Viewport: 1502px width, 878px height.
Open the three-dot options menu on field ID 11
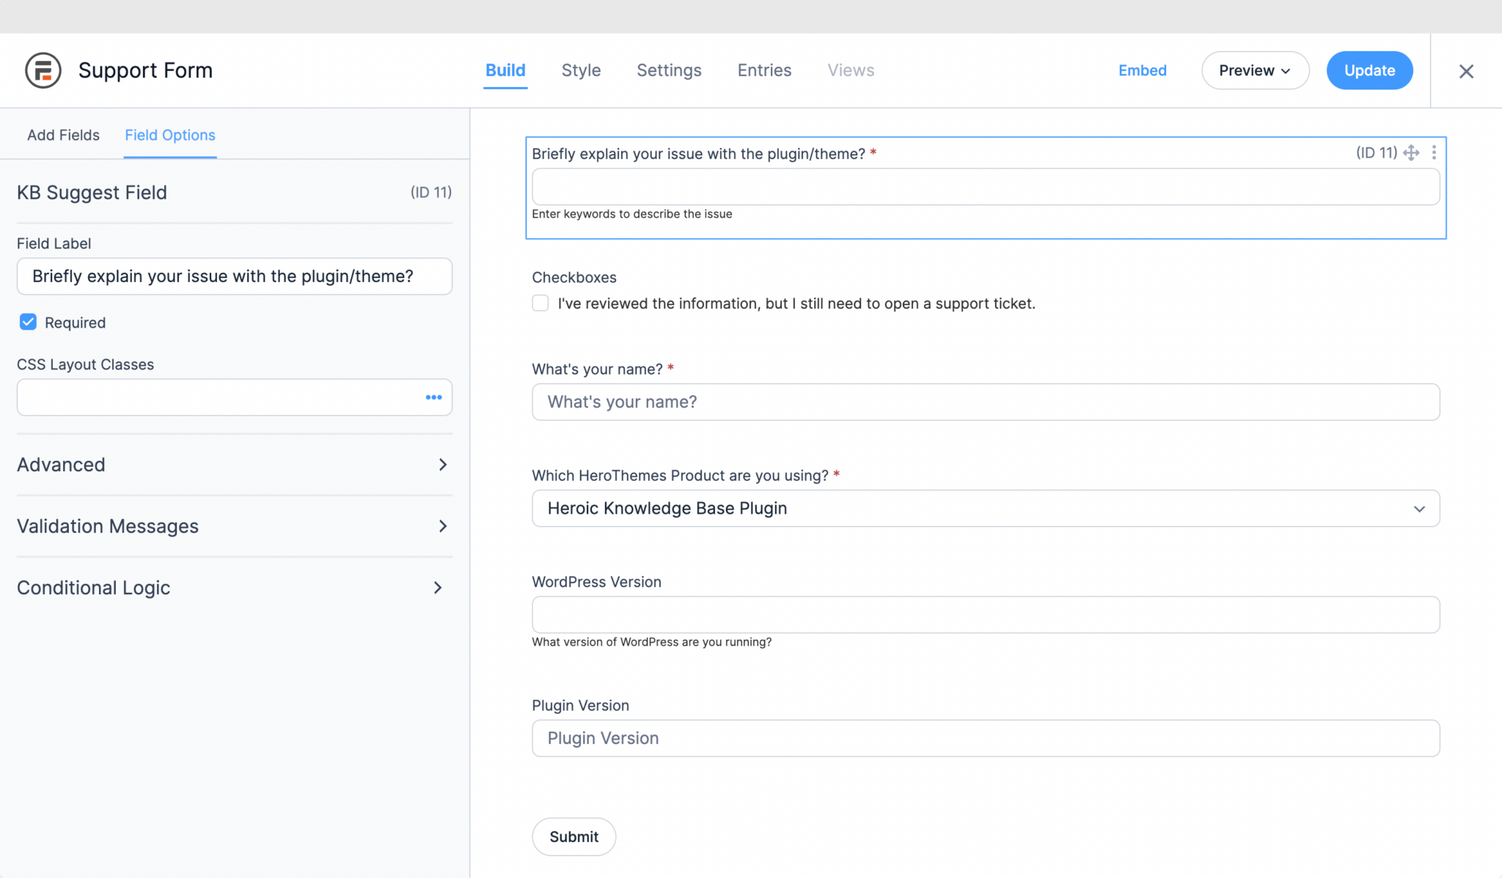1435,152
